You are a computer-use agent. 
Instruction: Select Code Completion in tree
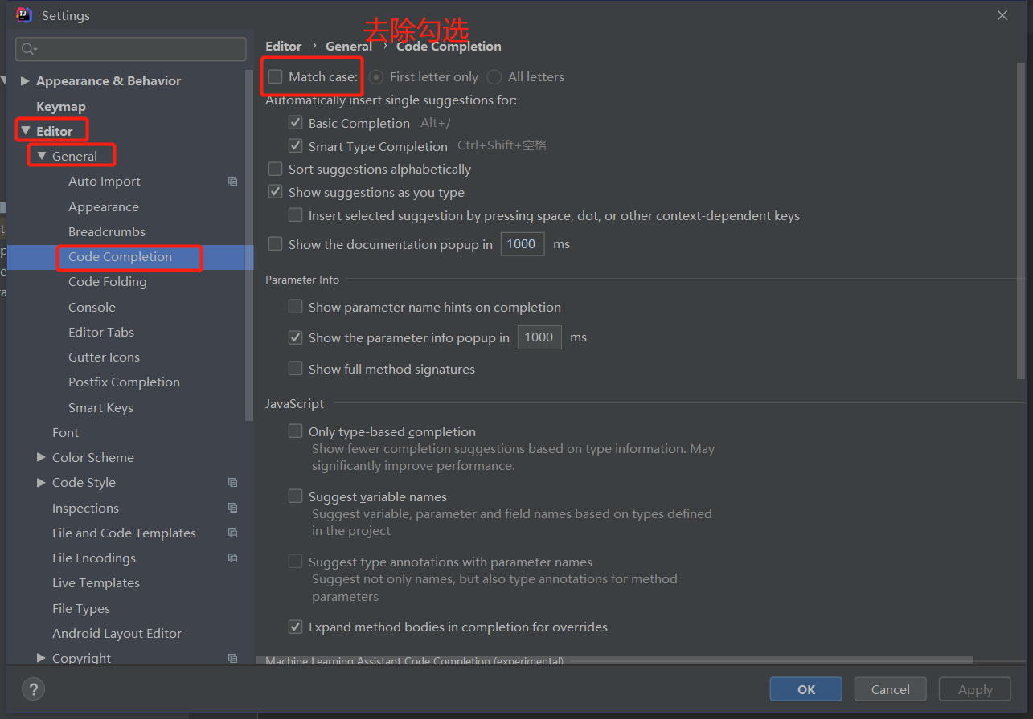coord(121,257)
